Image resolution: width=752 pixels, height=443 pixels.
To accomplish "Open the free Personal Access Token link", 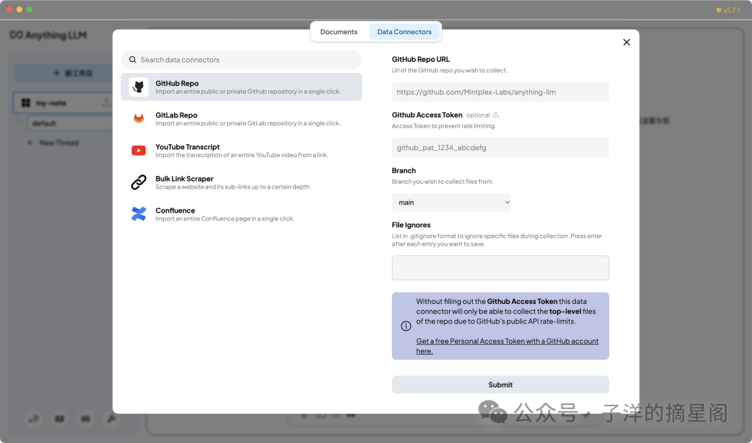I will [x=508, y=346].
